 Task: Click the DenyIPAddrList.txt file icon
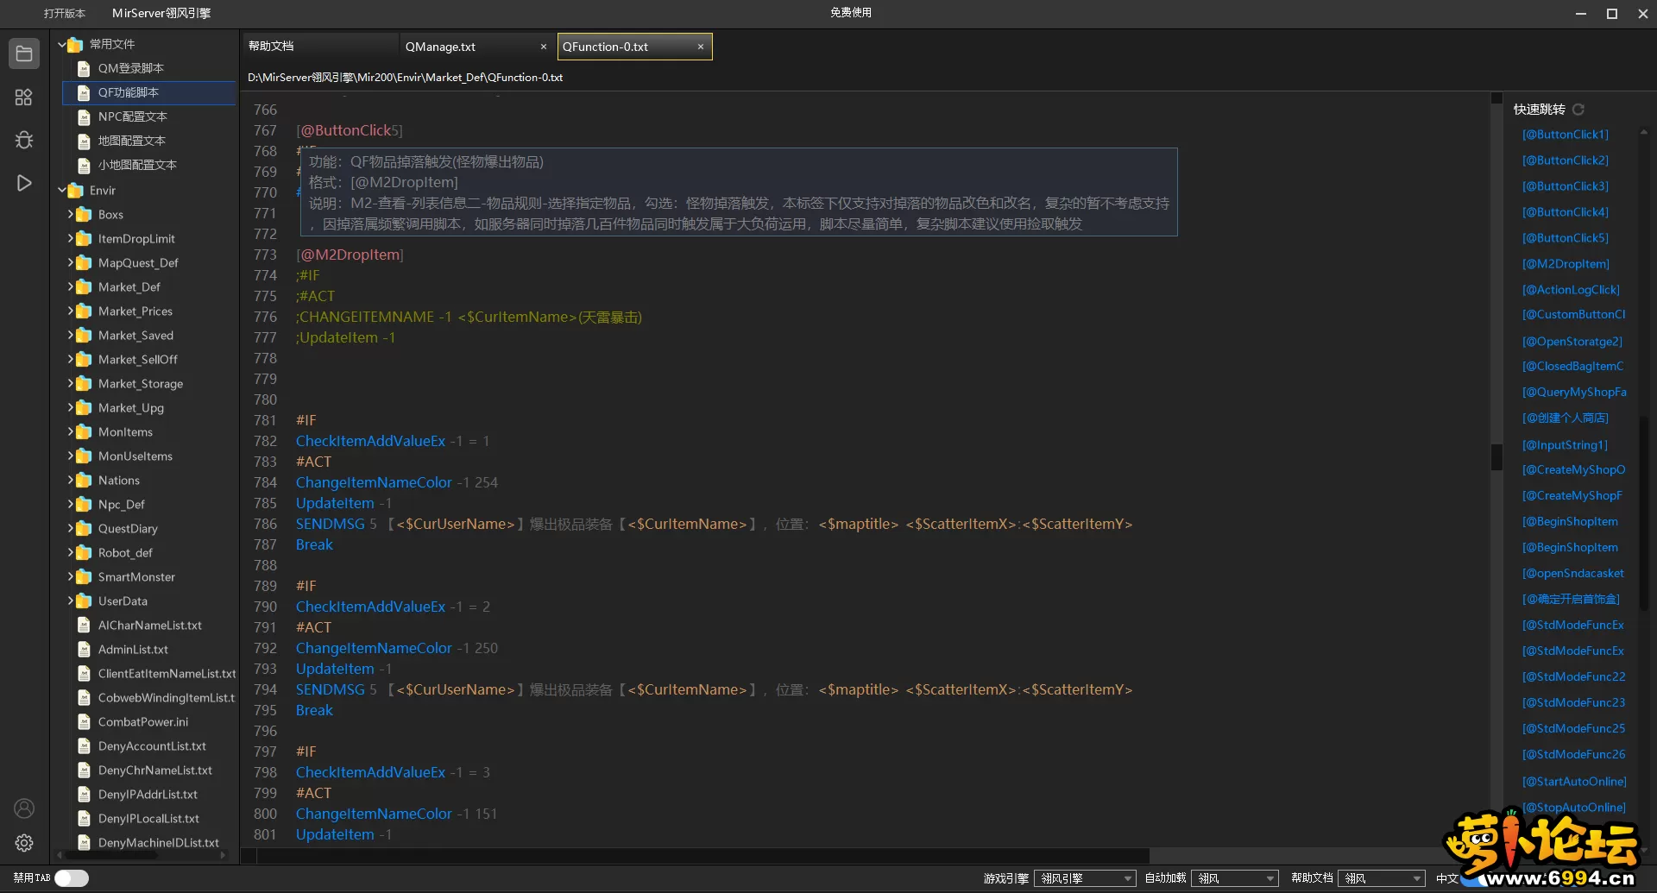pos(84,794)
